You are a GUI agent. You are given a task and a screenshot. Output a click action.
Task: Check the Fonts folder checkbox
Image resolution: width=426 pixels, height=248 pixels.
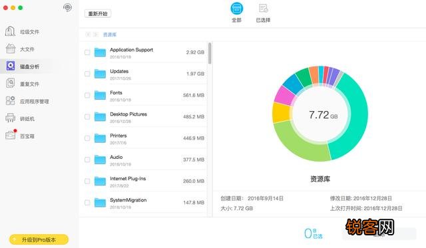[x=87, y=95]
